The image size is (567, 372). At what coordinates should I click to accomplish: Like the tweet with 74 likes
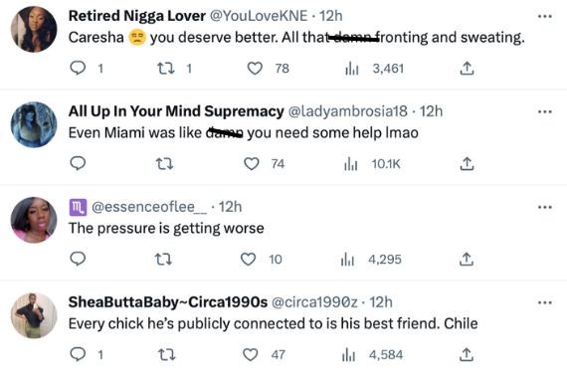click(252, 164)
